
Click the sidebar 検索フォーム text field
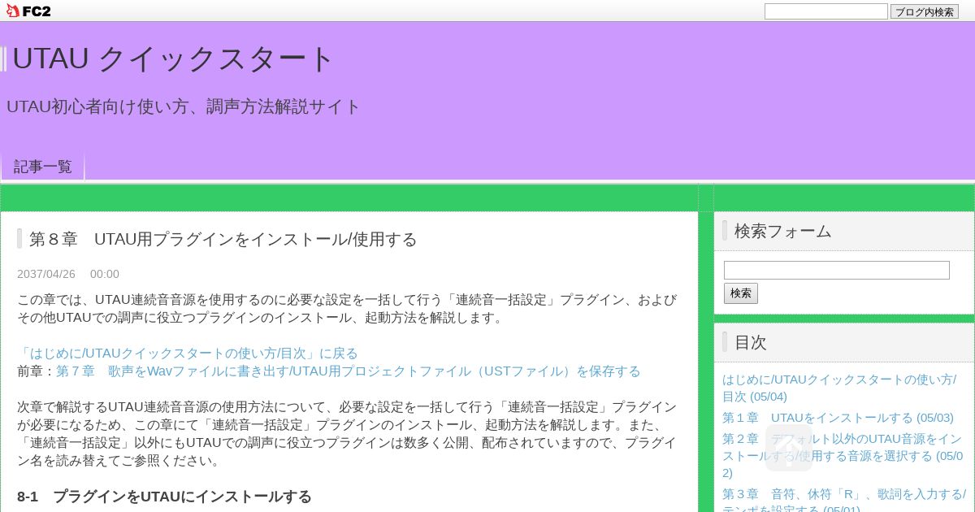coord(837,270)
